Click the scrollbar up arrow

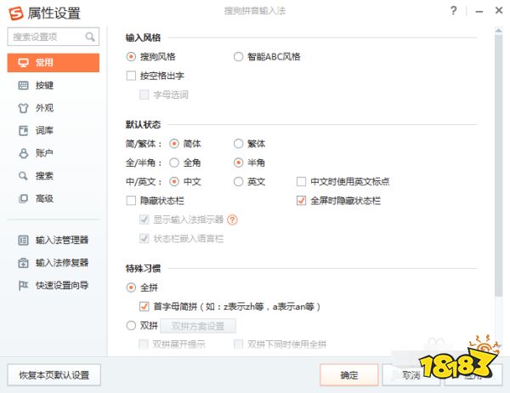(x=499, y=31)
